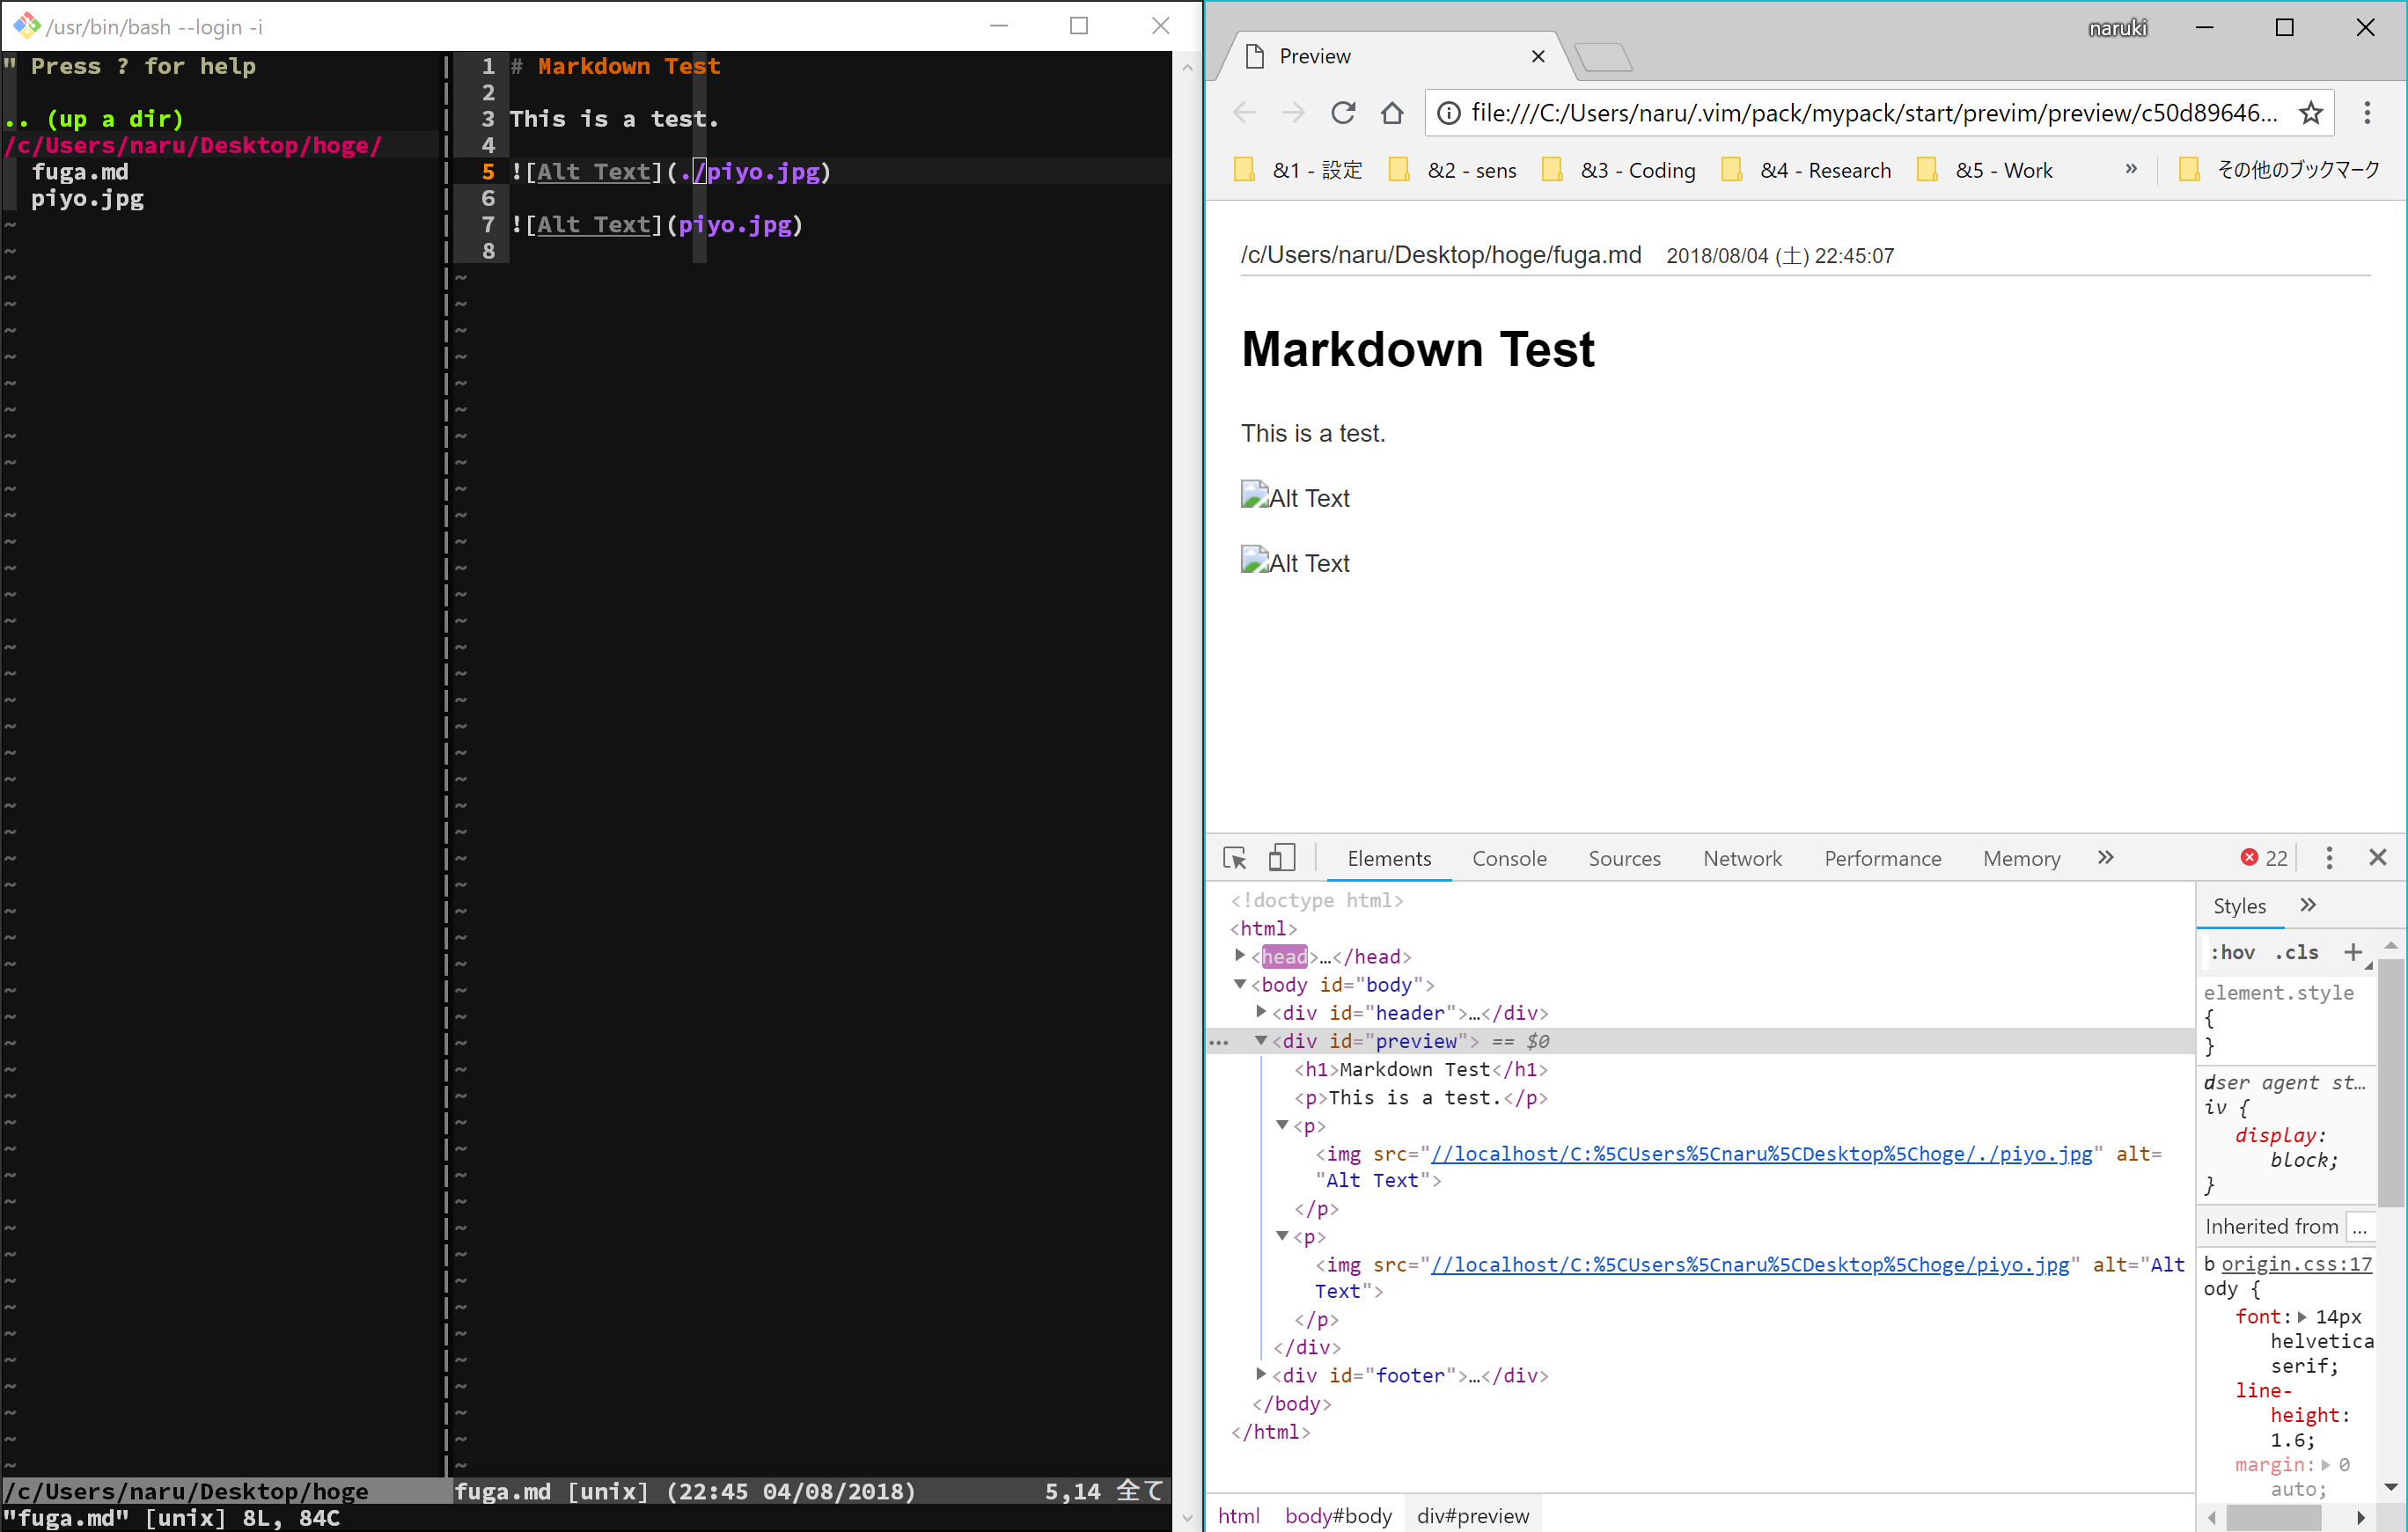The width and height of the screenshot is (2408, 1532).
Task: Click the piyo.jpg image source link
Action: pyautogui.click(x=1750, y=1264)
